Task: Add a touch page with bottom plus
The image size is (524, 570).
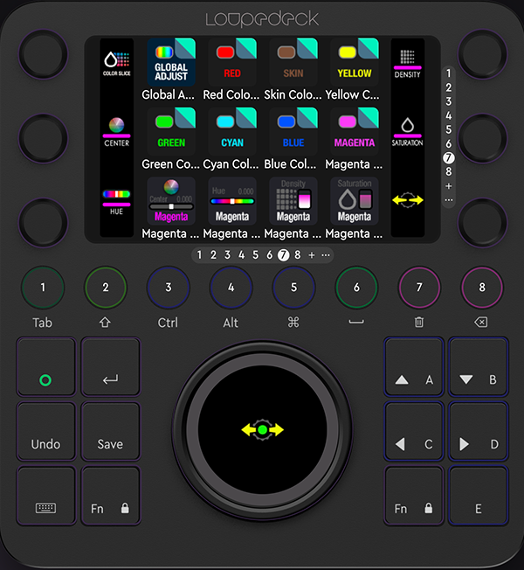Action: click(x=312, y=255)
